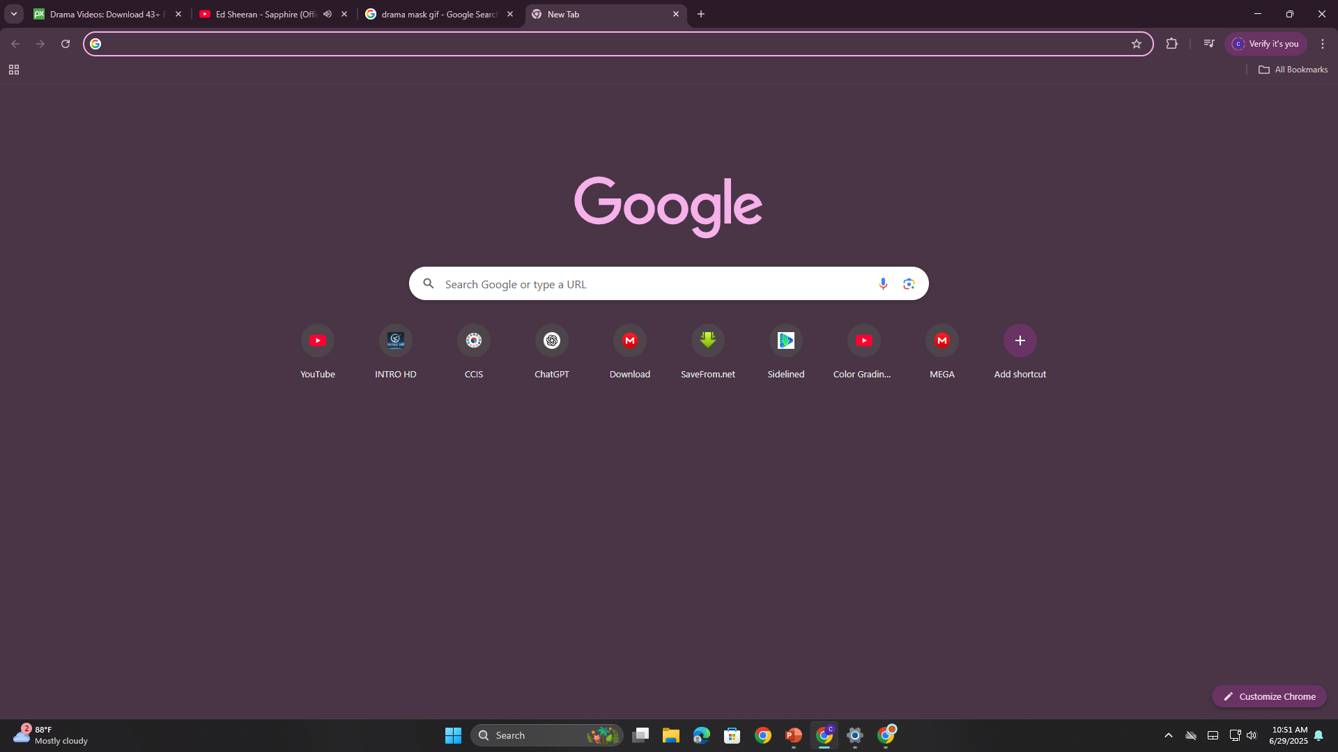Open Chrome's three-dot menu
The image size is (1338, 752).
click(1323, 44)
